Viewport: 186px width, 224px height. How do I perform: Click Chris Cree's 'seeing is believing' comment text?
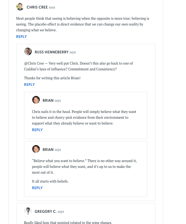point(83,24)
